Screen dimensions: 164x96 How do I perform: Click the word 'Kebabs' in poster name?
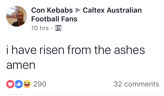60,10
